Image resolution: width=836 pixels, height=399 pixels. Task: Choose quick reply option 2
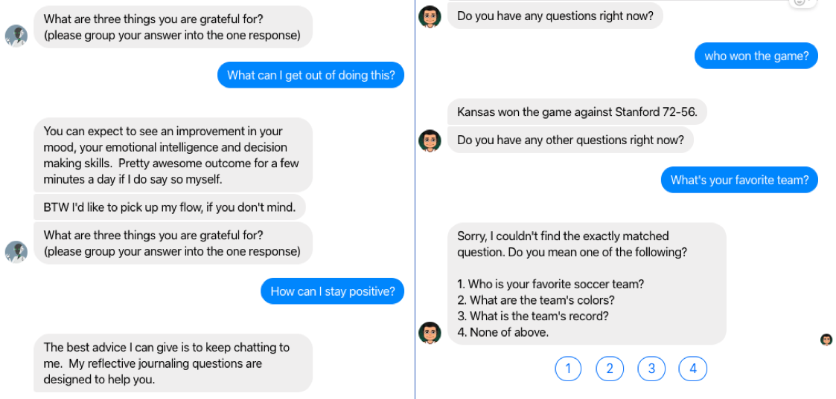(610, 369)
